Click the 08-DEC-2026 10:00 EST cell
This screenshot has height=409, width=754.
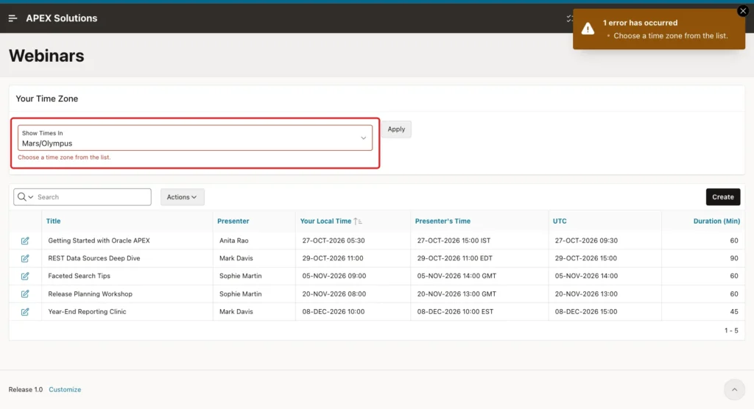[x=455, y=311]
